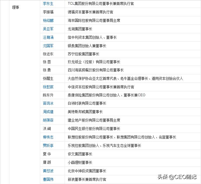
Task: Click the 张近东 name cell
Action: (x=48, y=54)
